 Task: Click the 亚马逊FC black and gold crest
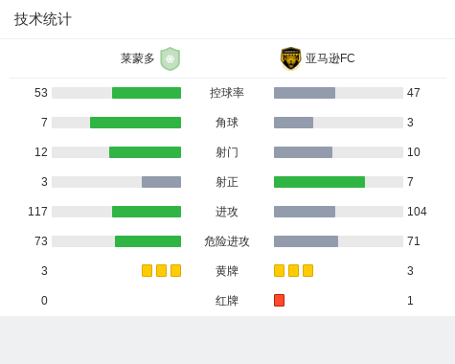pos(290,58)
